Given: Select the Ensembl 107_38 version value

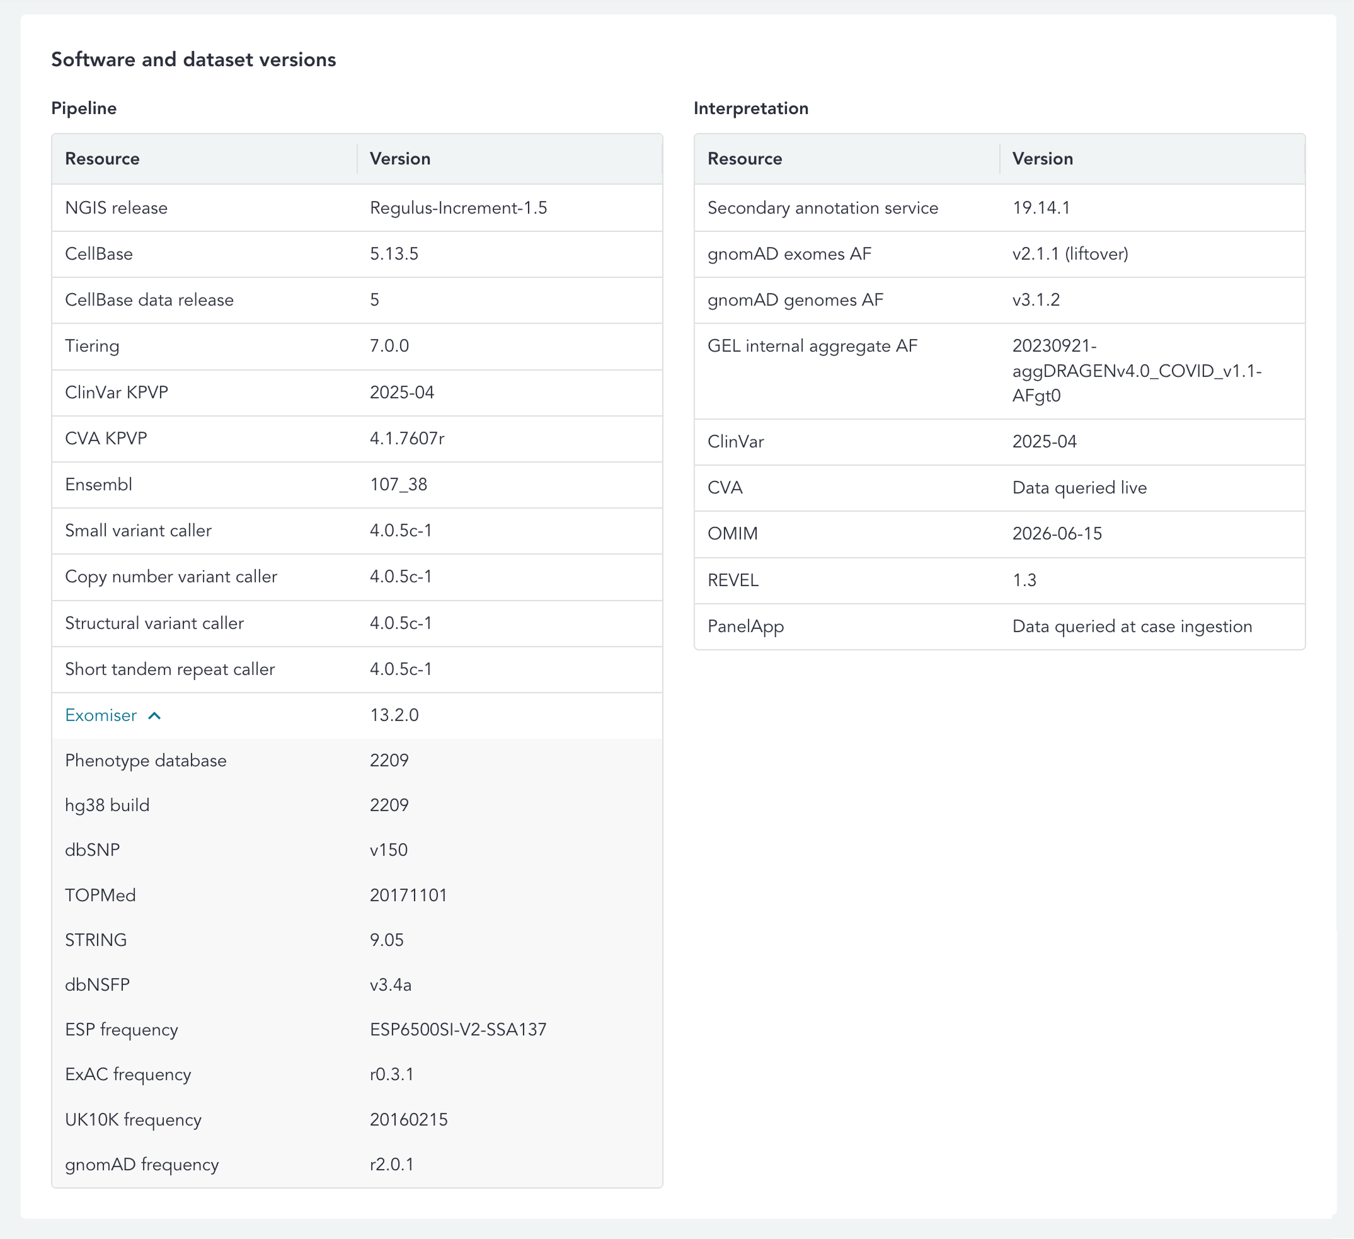Looking at the screenshot, I should click(398, 485).
